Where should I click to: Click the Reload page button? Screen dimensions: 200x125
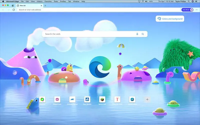14,10
